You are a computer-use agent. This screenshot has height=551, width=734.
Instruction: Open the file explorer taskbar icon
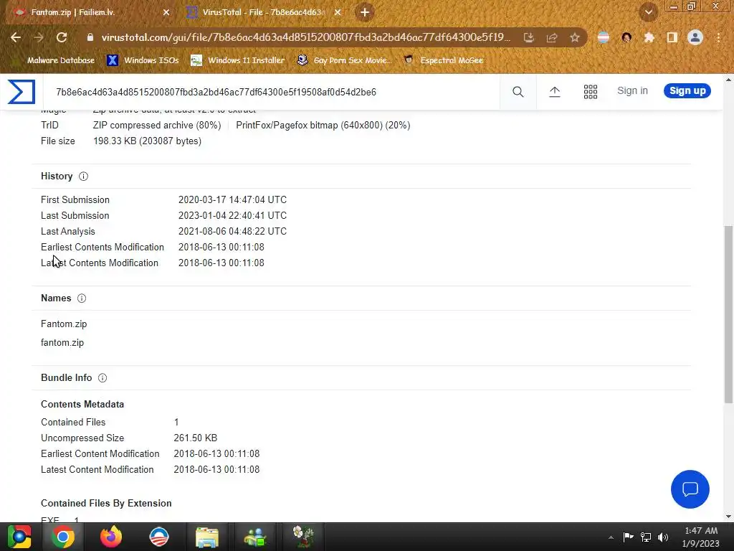(x=207, y=537)
